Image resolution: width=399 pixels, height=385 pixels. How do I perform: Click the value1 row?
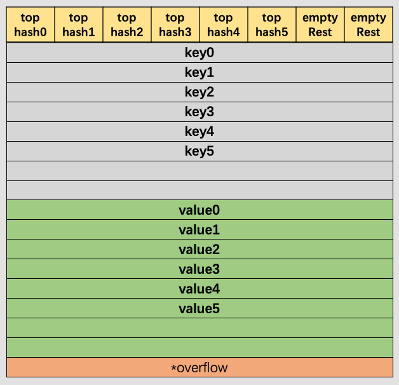199,230
